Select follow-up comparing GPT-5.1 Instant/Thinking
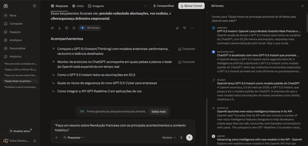The height and width of the screenshot is (146, 308). (123, 51)
